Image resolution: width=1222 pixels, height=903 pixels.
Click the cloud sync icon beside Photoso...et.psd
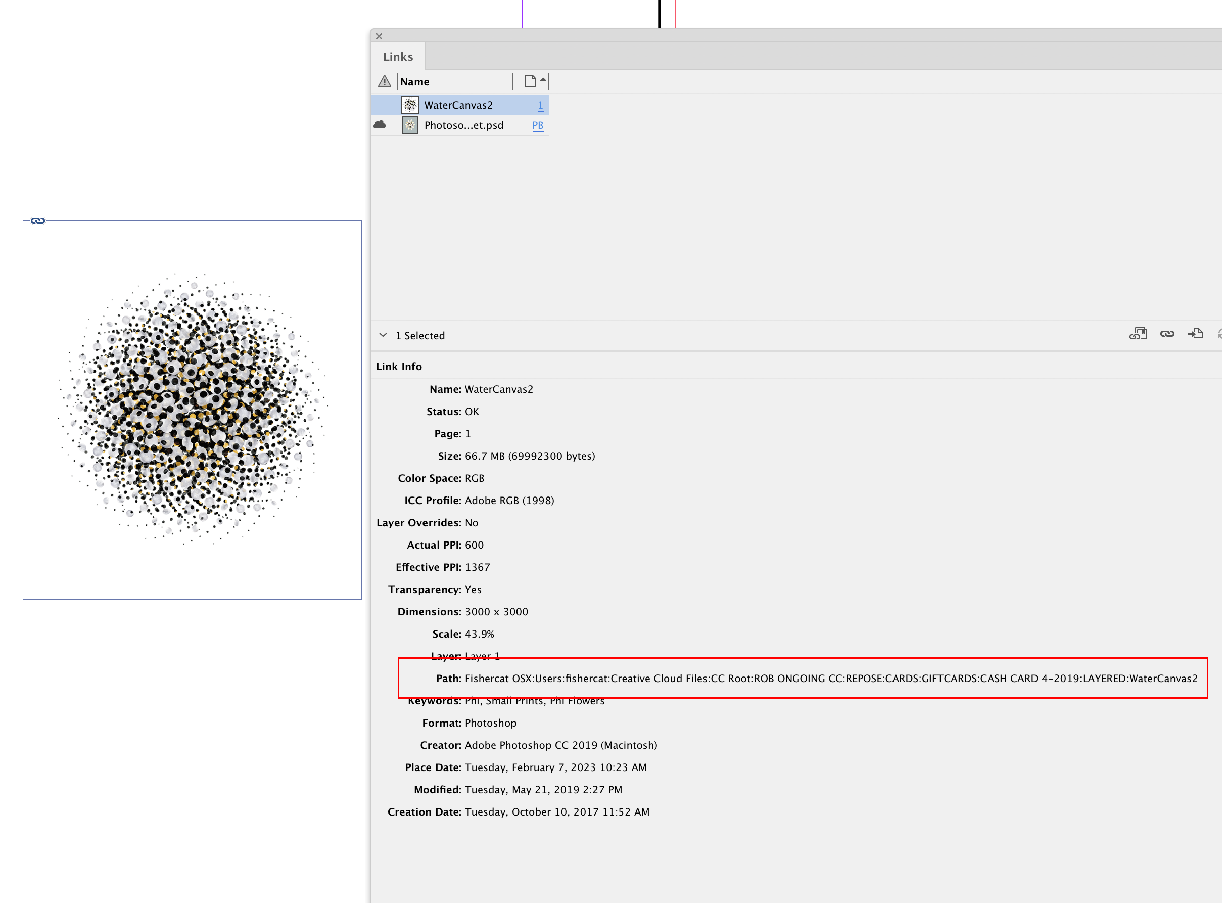(x=381, y=125)
